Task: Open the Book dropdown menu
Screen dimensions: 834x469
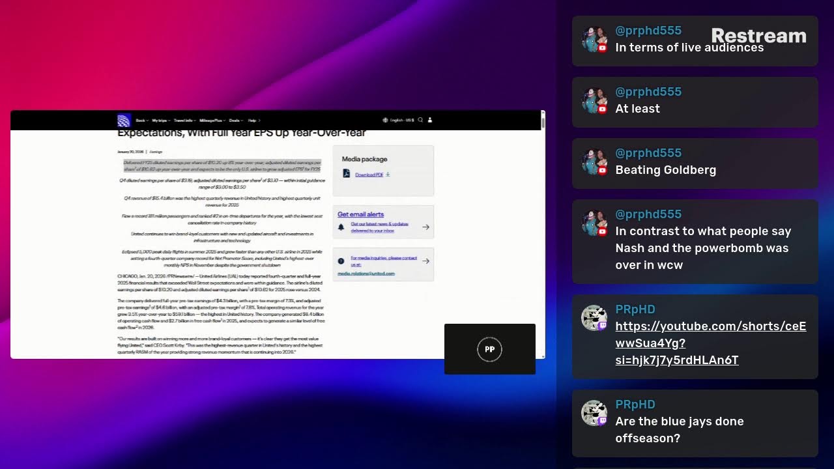Action: click(x=141, y=121)
